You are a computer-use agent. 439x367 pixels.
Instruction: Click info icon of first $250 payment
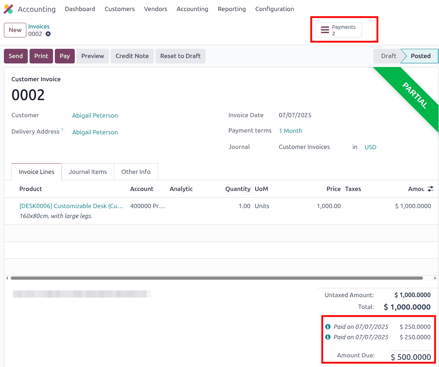(x=328, y=326)
